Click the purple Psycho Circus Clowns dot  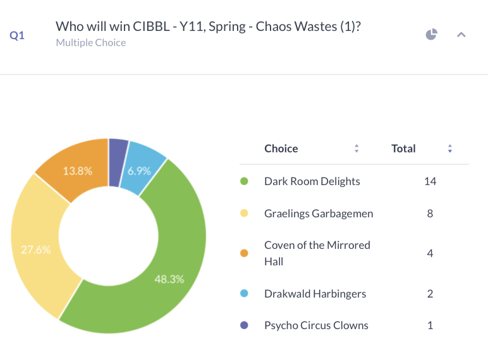pos(244,325)
